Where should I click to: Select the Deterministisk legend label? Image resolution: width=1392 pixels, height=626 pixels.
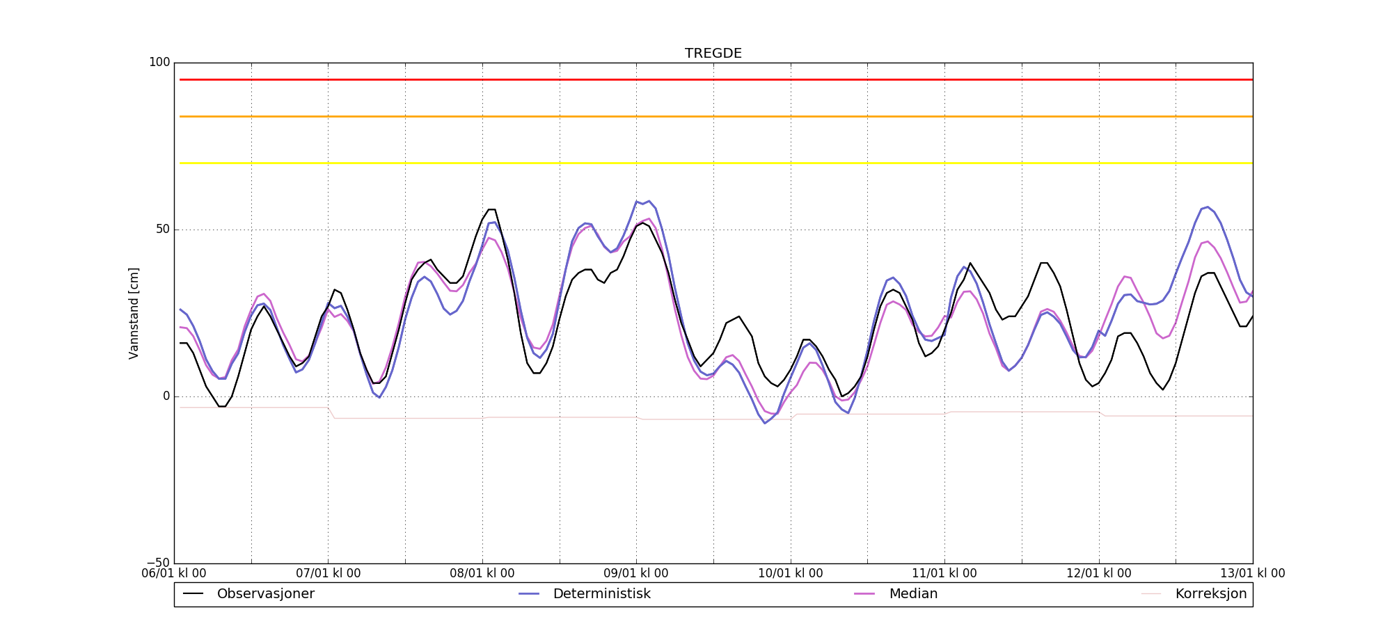point(601,594)
